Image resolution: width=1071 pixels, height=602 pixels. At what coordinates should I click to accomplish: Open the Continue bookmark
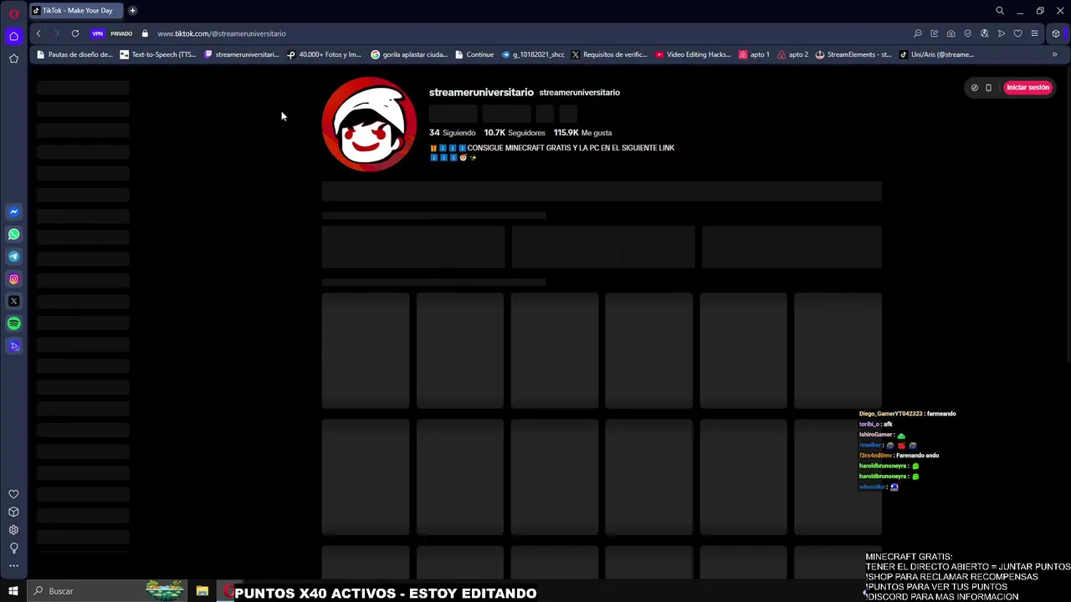474,54
